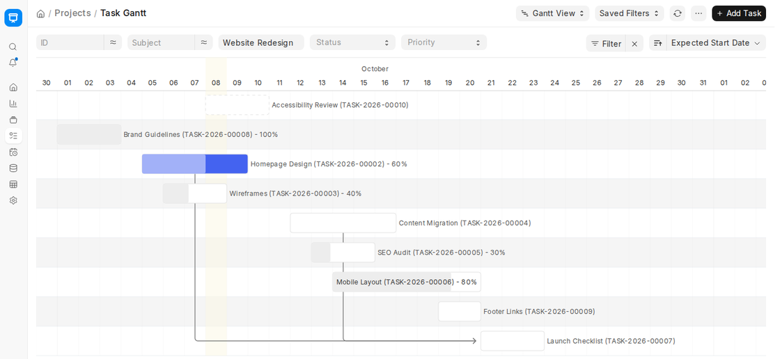Screen dimensions: 780x359
Task: Select the Accessibility Review dashed task bar
Action: click(x=237, y=105)
